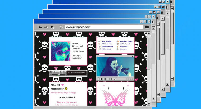This screenshot has height=109, width=201.
Task: Click the singer video frame
Action: click(x=115, y=67)
